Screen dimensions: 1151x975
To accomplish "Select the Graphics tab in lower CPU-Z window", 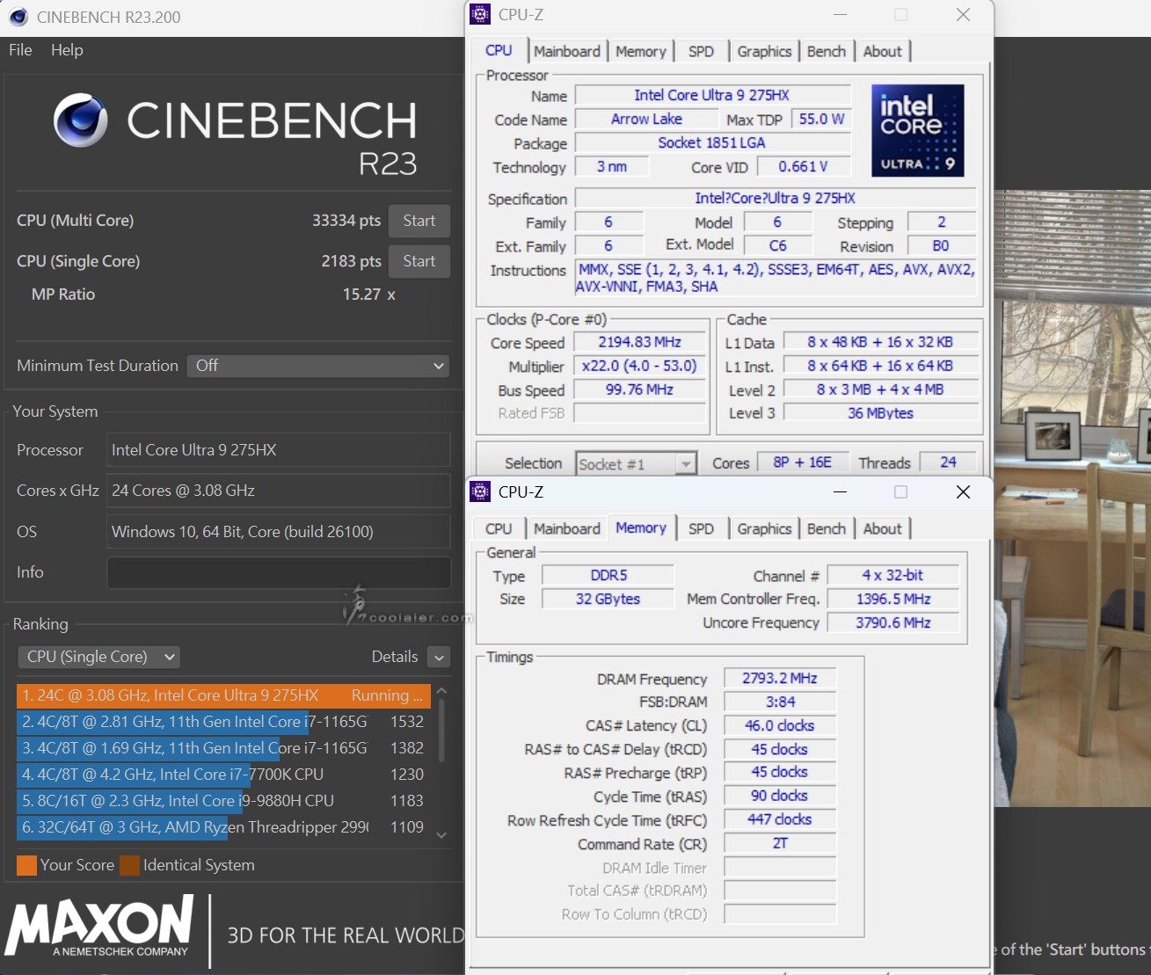I will [x=764, y=528].
